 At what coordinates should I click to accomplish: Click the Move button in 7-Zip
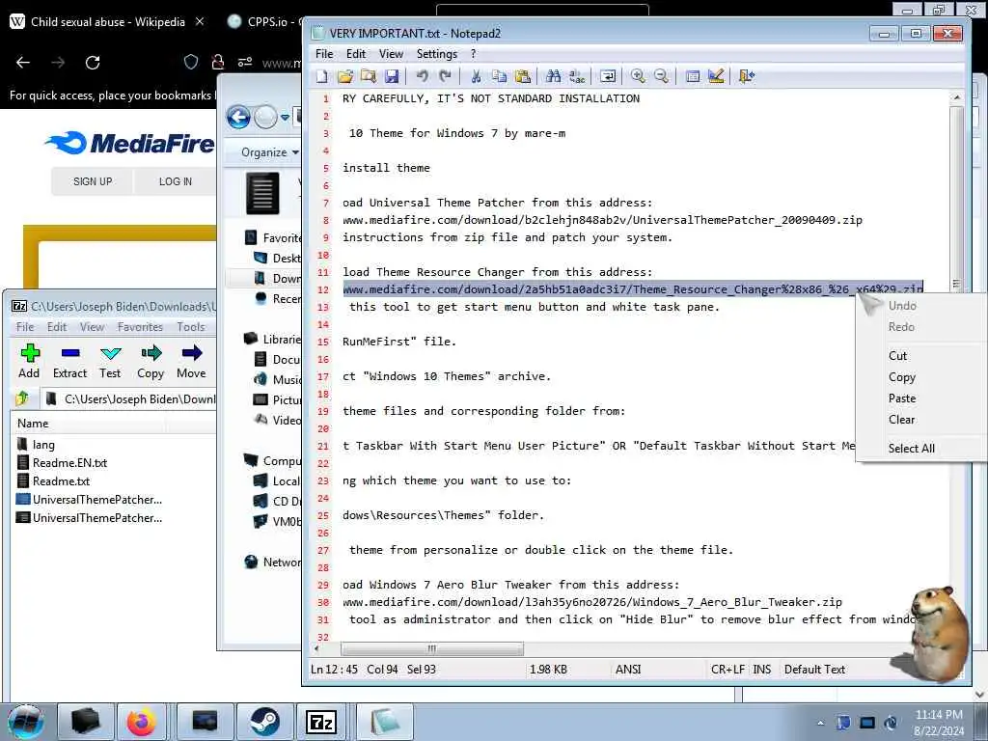pyautogui.click(x=191, y=362)
